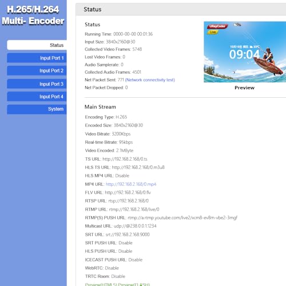The height and width of the screenshot is (286, 286).
Task: Open the MP4 URL link
Action: pyautogui.click(x=131, y=184)
